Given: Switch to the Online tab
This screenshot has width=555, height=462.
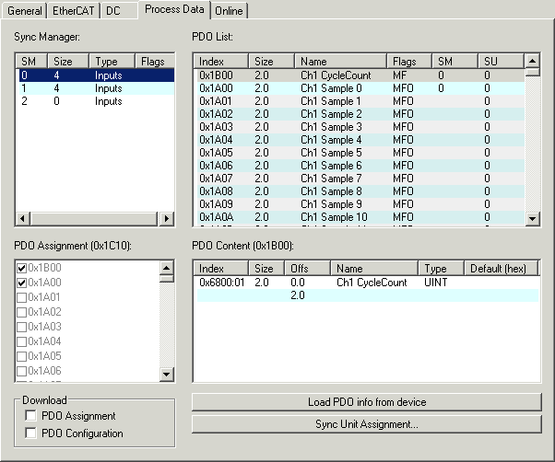Looking at the screenshot, I should (229, 11).
